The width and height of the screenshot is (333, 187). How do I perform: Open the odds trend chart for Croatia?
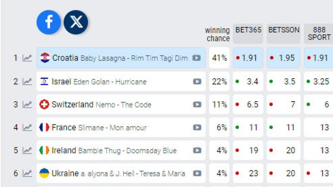[27, 58]
